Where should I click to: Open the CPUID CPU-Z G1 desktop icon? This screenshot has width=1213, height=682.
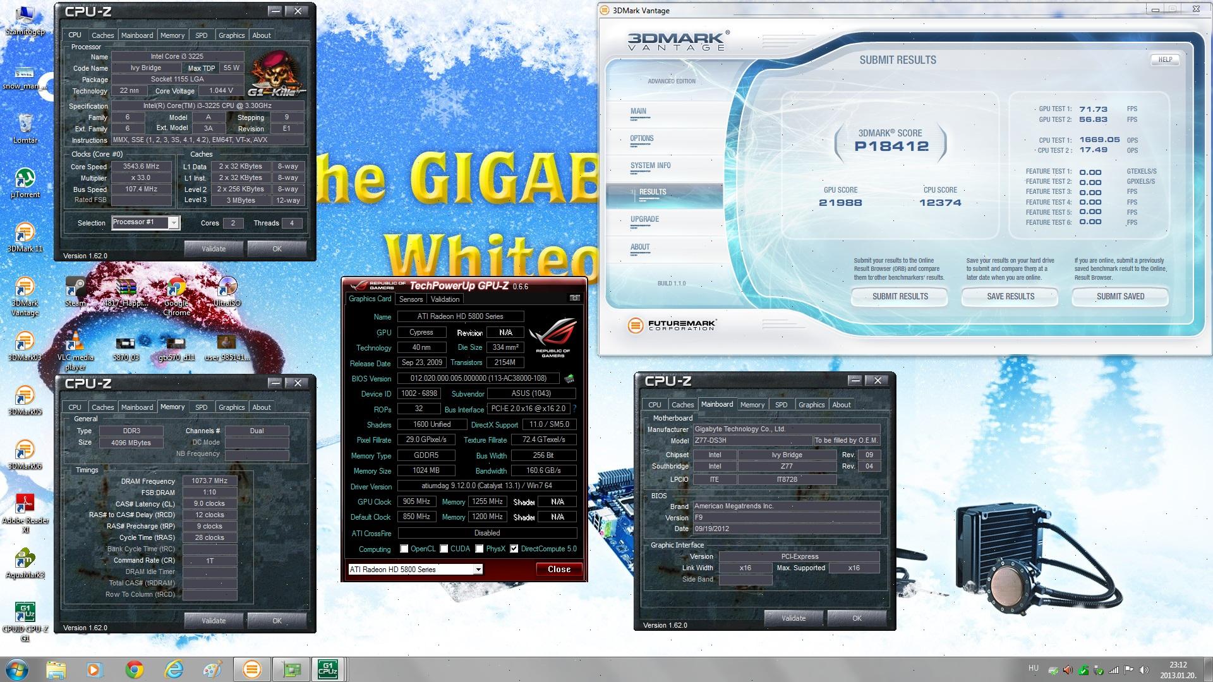(25, 622)
